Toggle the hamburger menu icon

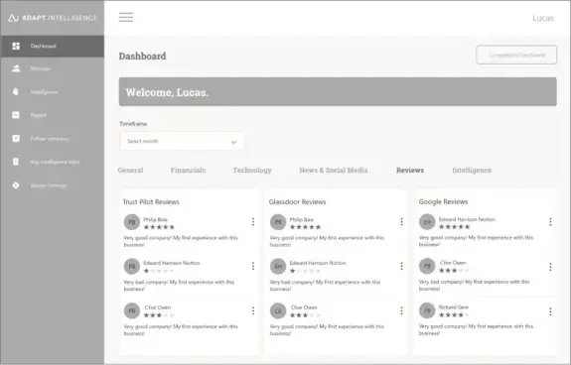pyautogui.click(x=126, y=17)
